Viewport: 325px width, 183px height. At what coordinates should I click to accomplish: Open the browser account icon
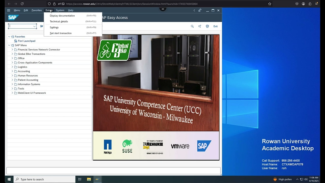tap(303, 4)
